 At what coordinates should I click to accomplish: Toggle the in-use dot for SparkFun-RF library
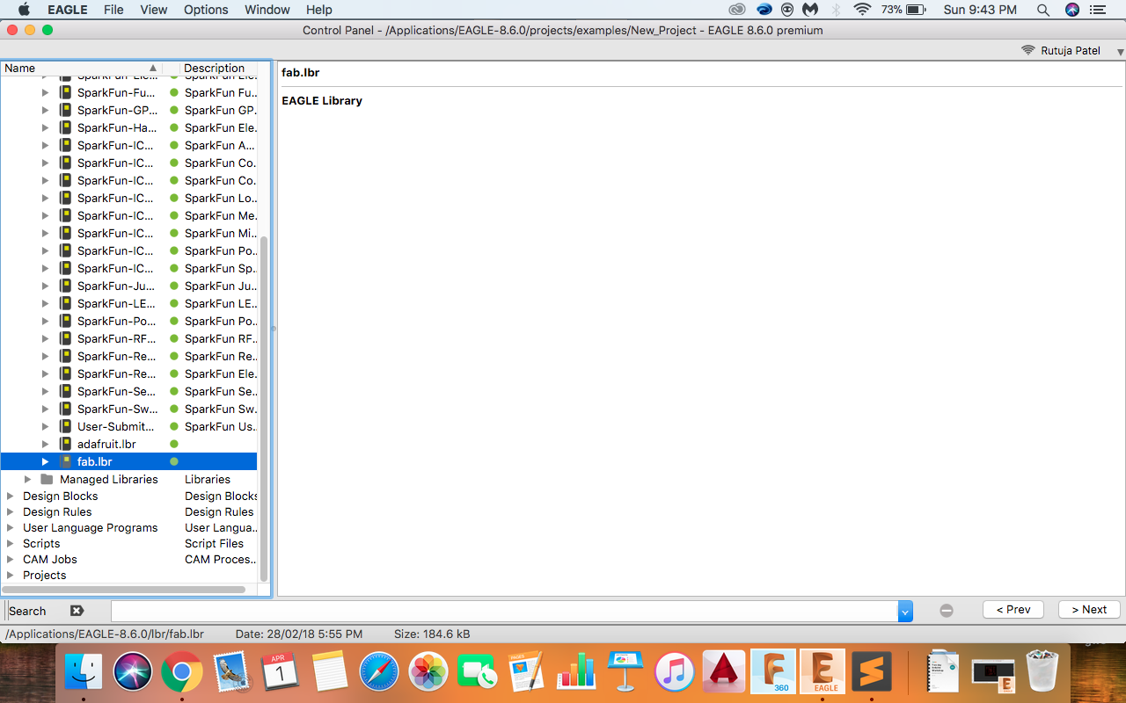click(x=174, y=338)
